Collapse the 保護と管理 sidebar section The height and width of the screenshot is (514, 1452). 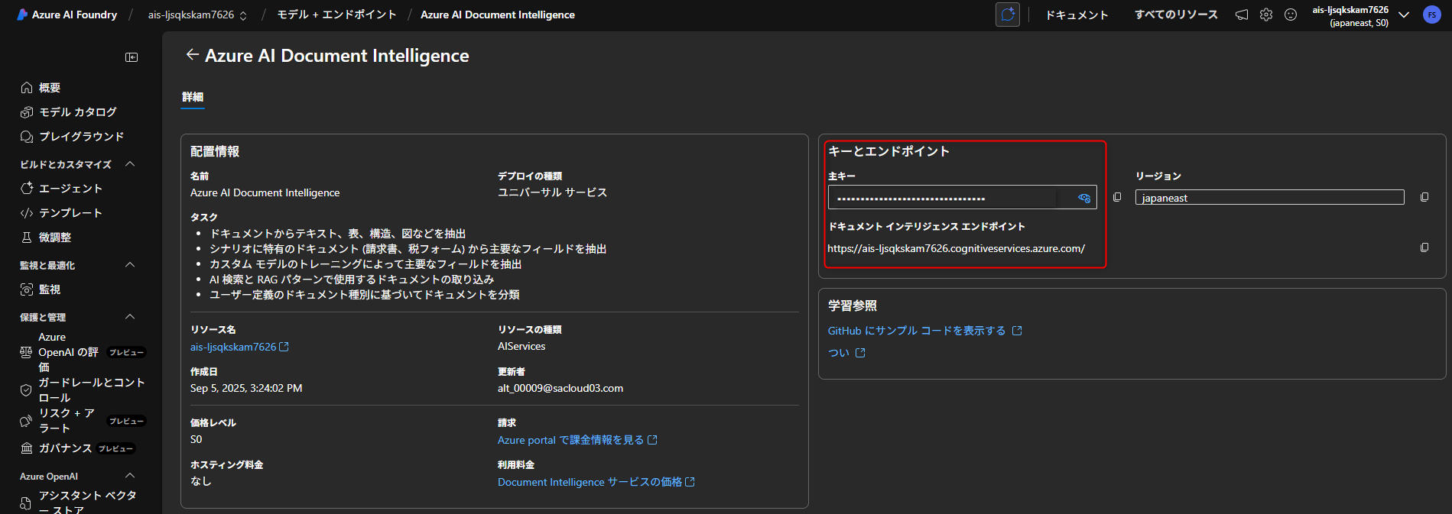(x=130, y=317)
